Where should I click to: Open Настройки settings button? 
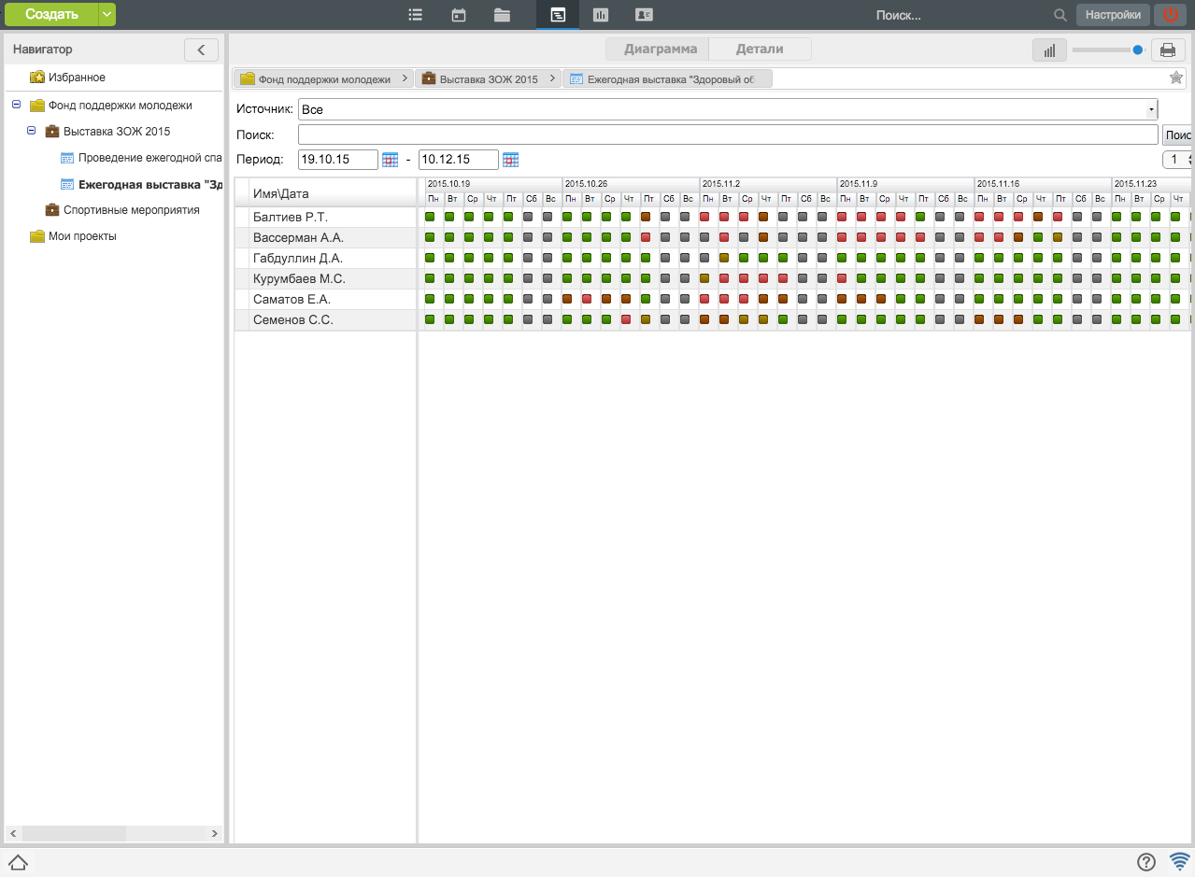pyautogui.click(x=1114, y=15)
